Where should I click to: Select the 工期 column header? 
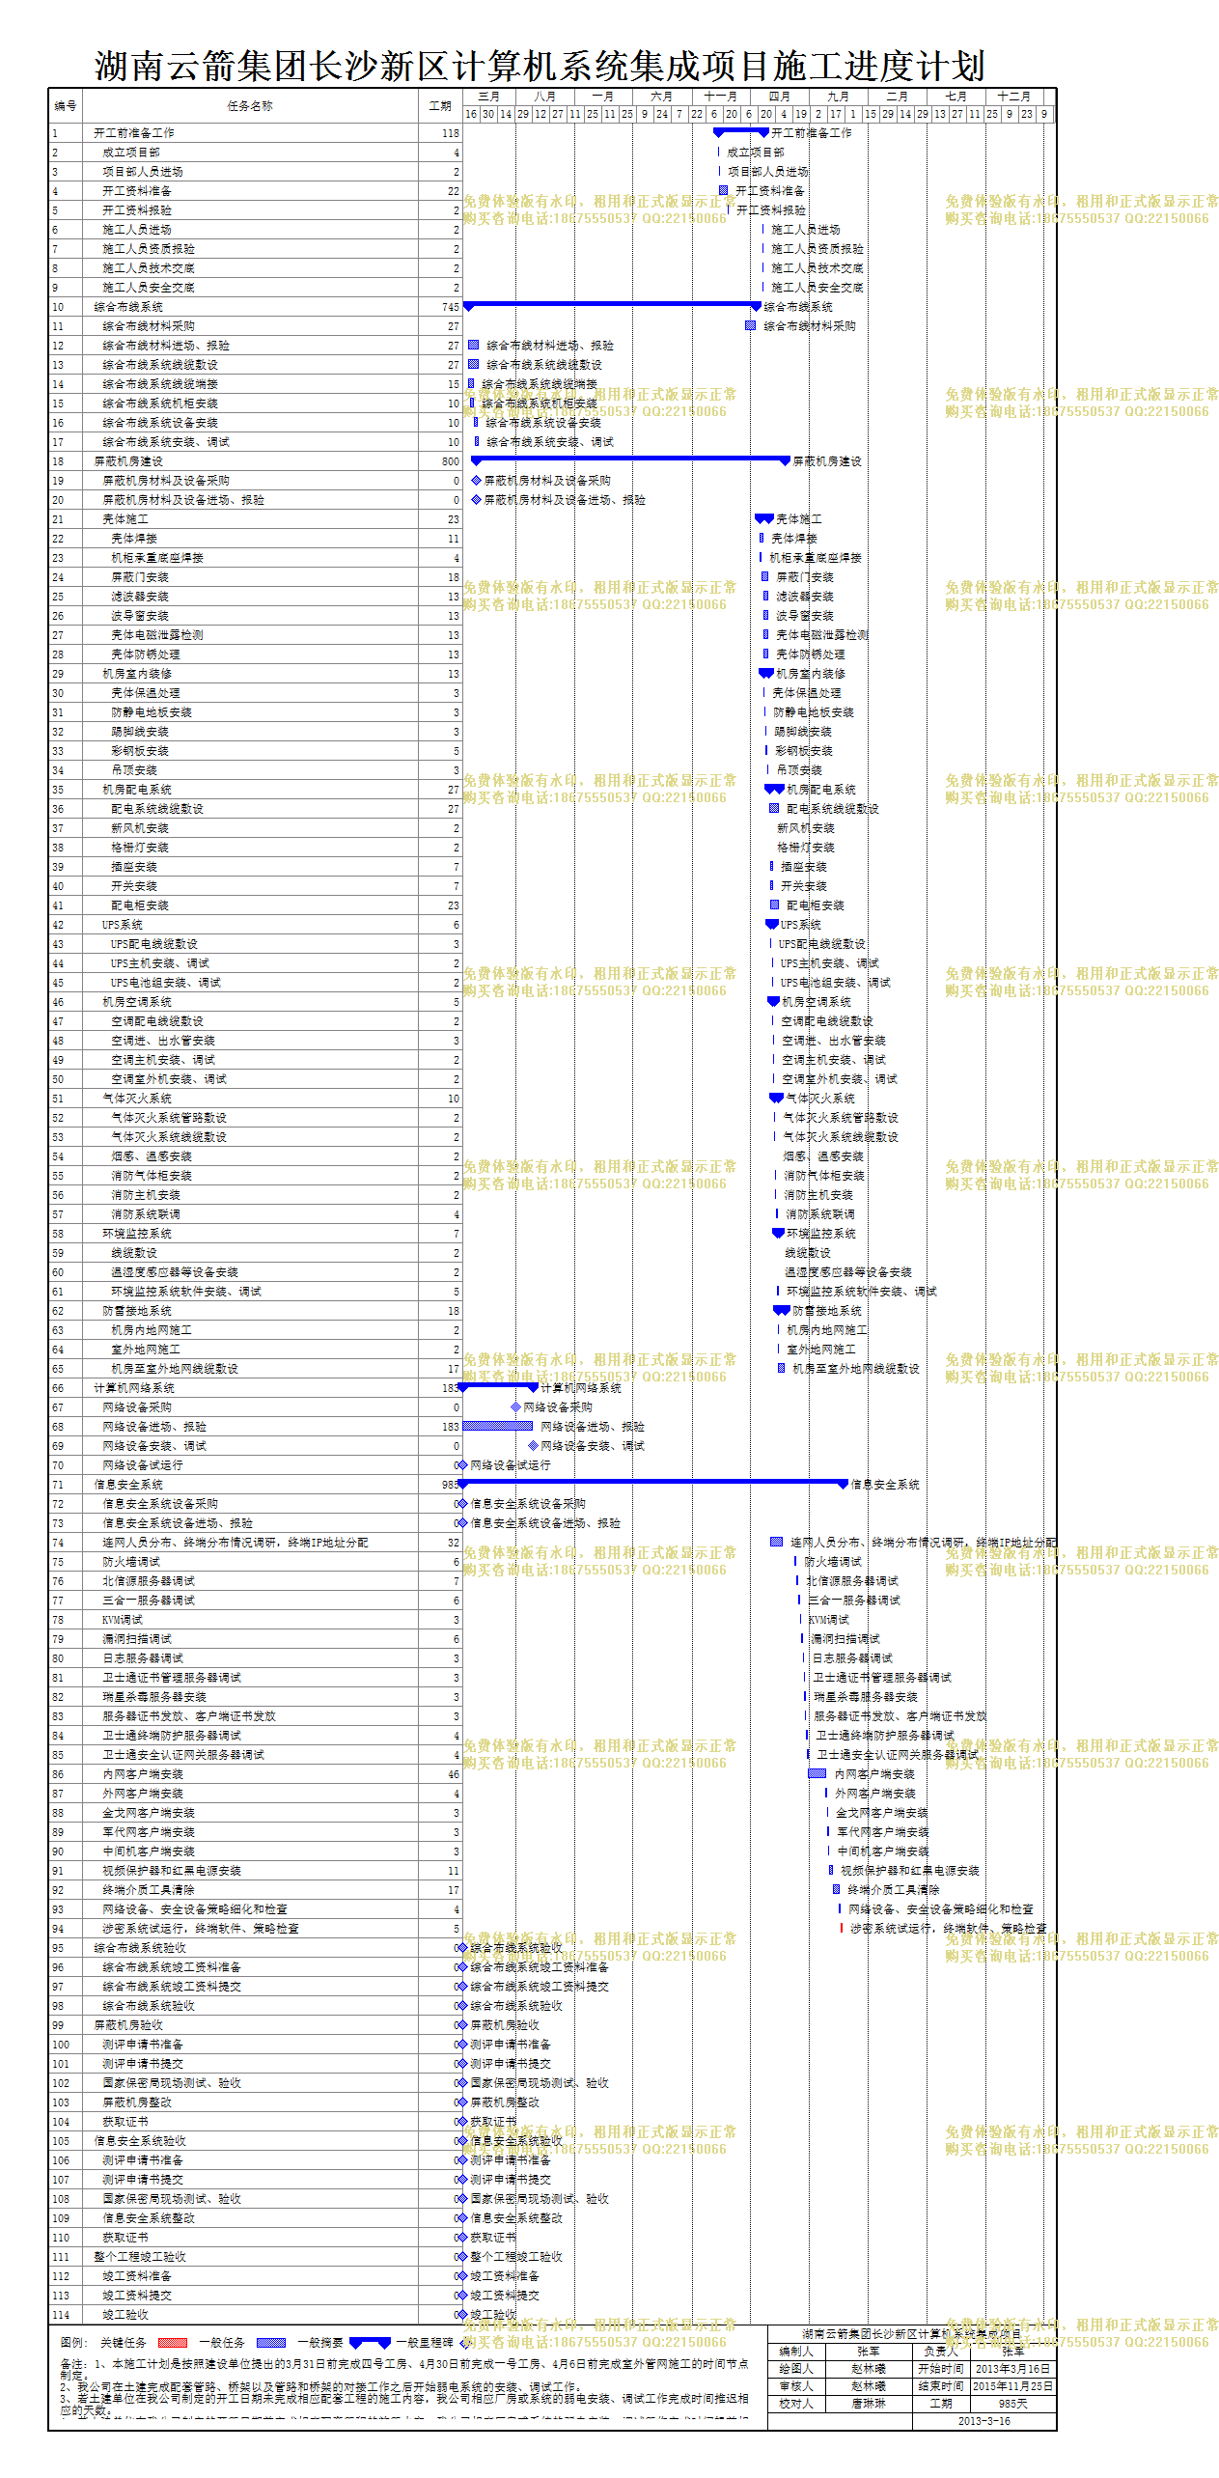tap(440, 106)
